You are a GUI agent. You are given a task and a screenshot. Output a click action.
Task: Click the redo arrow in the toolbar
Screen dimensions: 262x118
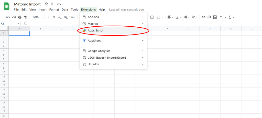pos(14,17)
